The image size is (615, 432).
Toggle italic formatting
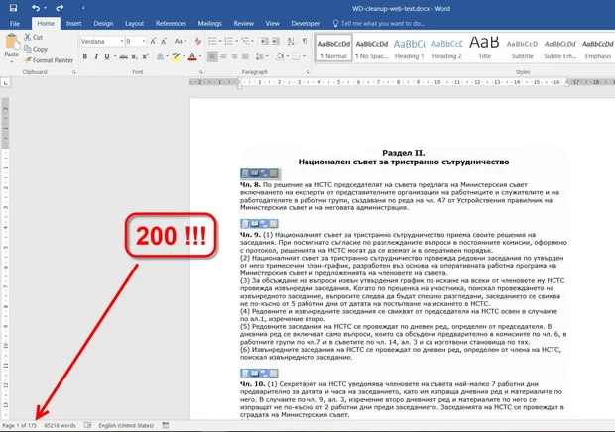[96, 57]
